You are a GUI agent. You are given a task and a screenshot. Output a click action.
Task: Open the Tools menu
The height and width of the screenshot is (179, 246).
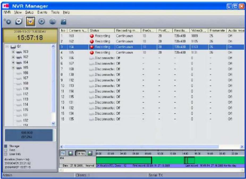pos(55,12)
